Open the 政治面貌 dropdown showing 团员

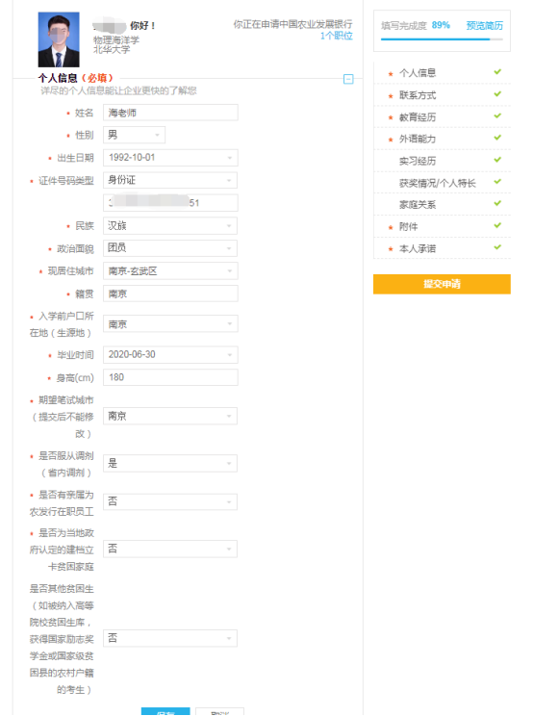pyautogui.click(x=170, y=248)
